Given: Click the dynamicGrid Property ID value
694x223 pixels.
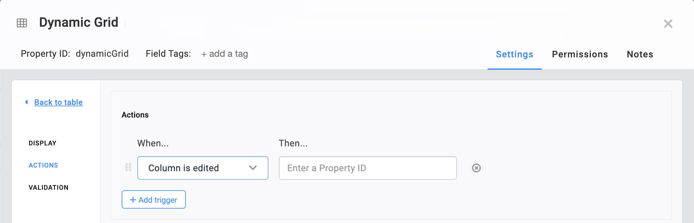Looking at the screenshot, I should [102, 53].
